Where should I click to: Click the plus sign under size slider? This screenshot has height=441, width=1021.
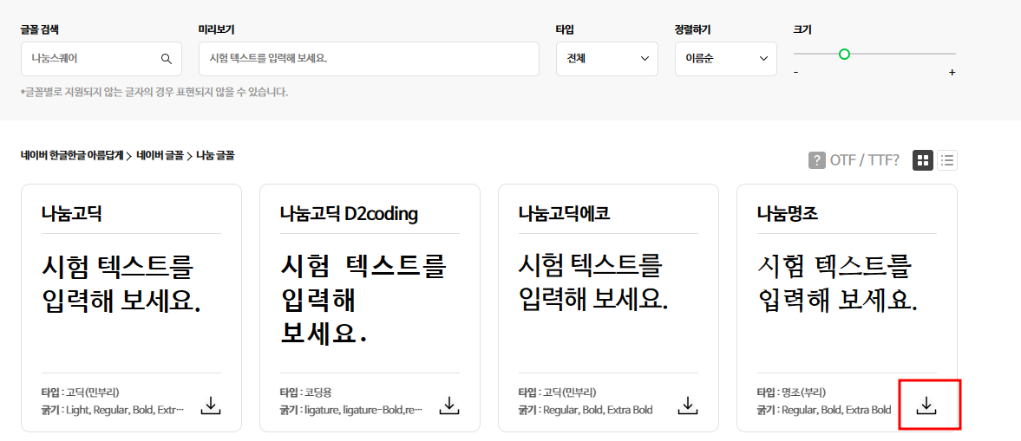(952, 72)
